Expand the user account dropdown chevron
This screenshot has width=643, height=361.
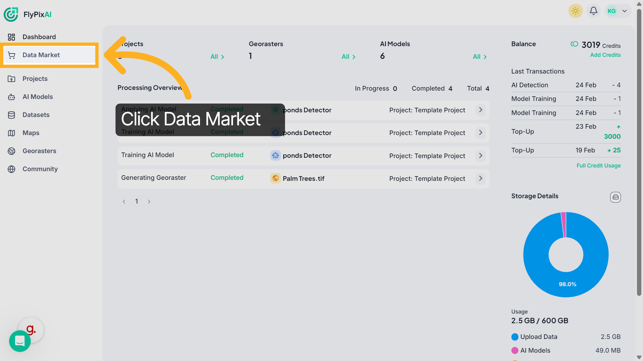[625, 11]
